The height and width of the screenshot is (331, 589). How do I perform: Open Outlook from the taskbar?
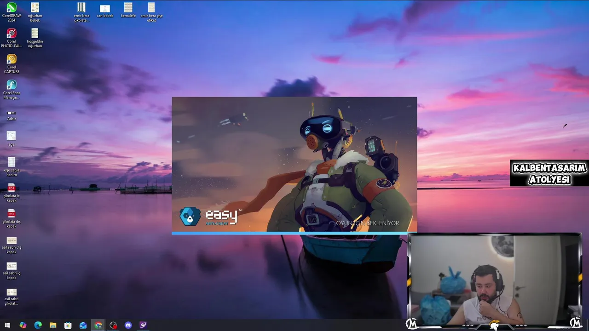point(83,325)
